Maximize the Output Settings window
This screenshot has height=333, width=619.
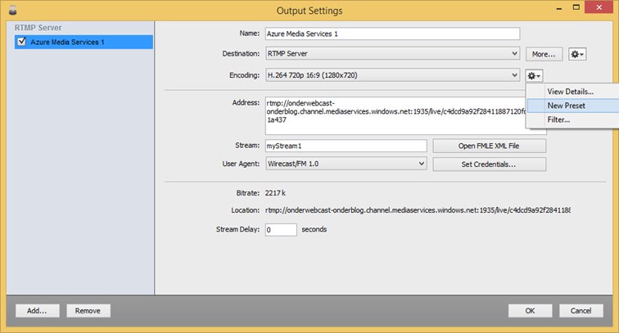576,7
